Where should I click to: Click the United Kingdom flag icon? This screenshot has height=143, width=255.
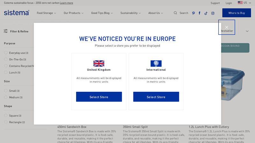pyautogui.click(x=99, y=63)
